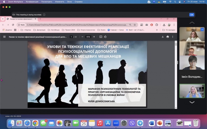Bookmark this page with the star
Screen dimensions: 207x129
(x=135, y=25)
